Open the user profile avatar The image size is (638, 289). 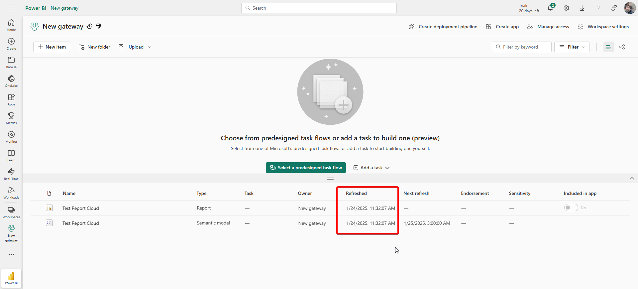pos(630,8)
